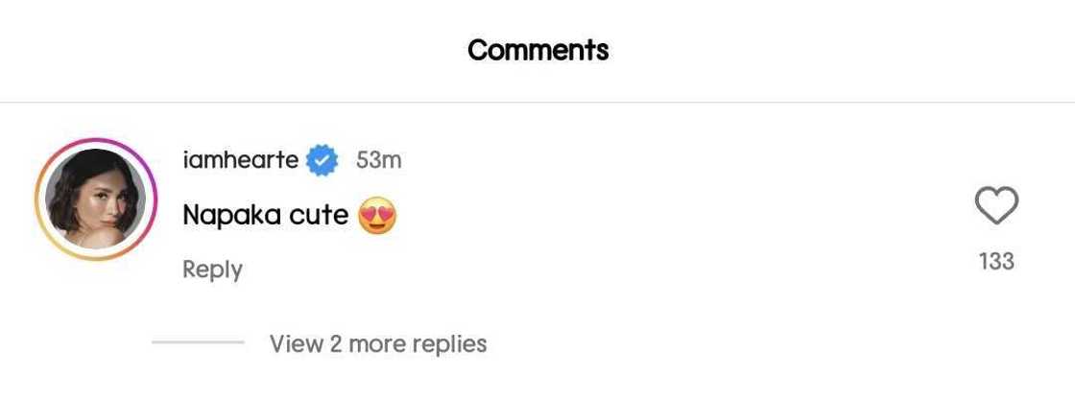
Task: Click the short line beside View replies
Action: click(x=198, y=342)
